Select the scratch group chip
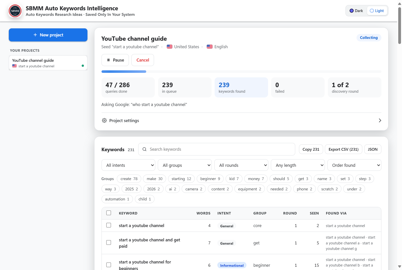 click(x=329, y=189)
